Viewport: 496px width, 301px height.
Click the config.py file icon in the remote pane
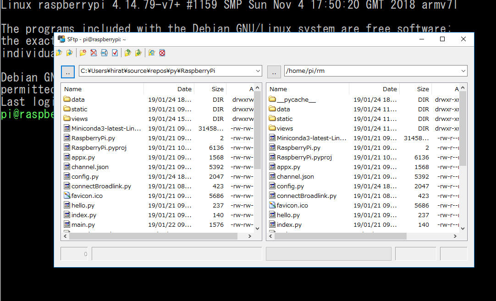pos(272,186)
